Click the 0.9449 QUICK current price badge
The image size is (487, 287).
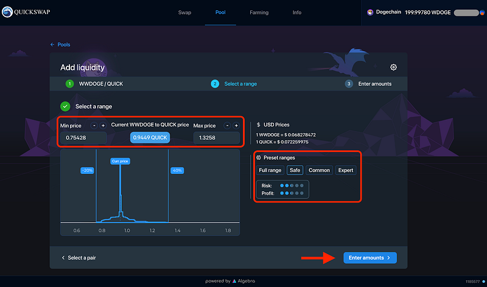(x=150, y=137)
